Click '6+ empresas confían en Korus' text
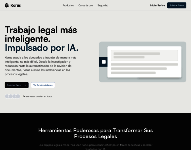Viewport: 191px width, 150px height. tap(37, 96)
